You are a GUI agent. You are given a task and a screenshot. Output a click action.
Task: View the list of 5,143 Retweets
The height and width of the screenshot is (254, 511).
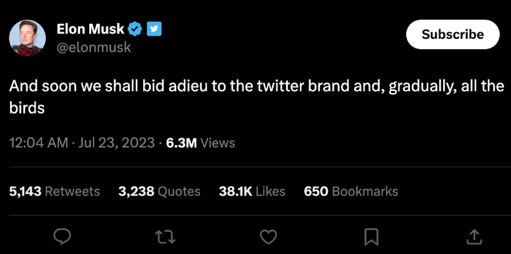click(55, 191)
